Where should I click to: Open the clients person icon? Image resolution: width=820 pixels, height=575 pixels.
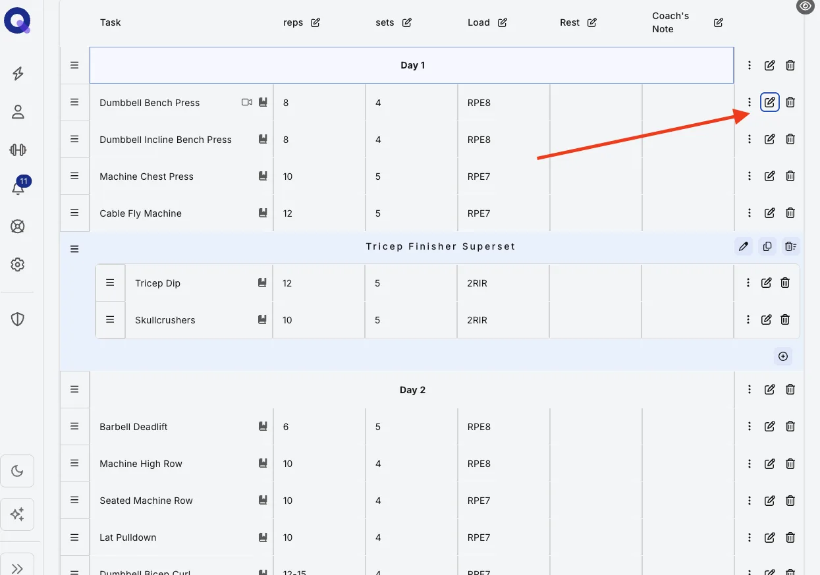[18, 112]
